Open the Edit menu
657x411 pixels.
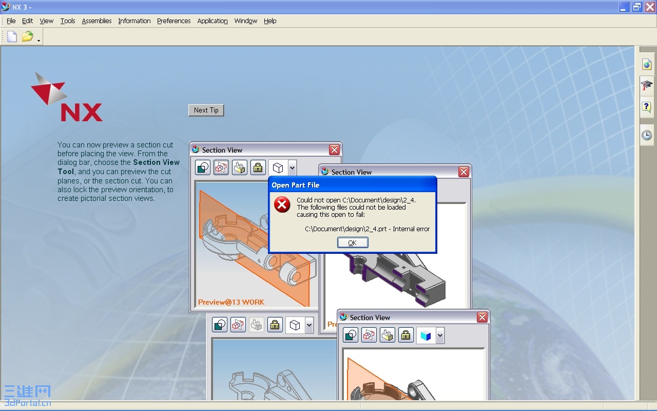(27, 21)
